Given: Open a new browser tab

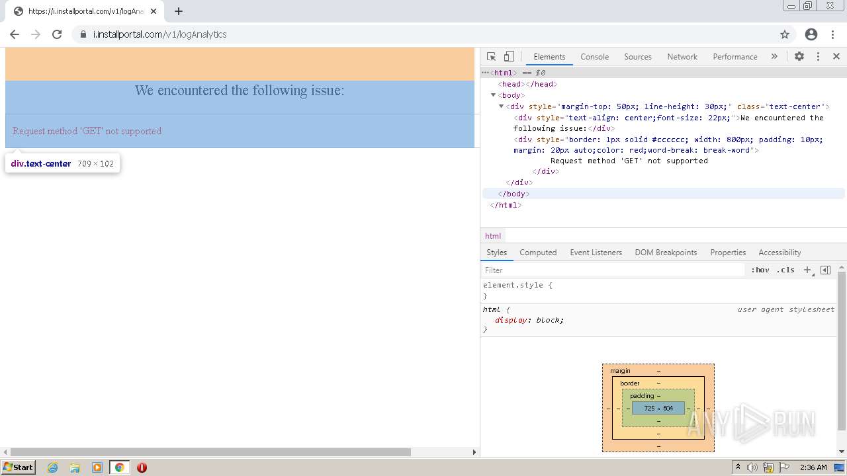Looking at the screenshot, I should [179, 11].
